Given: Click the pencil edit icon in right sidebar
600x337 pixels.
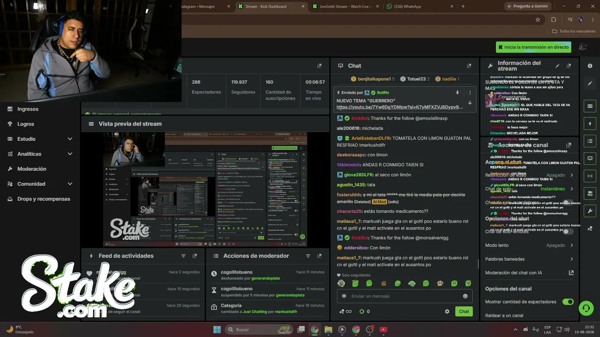Looking at the screenshot, I should [x=590, y=83].
